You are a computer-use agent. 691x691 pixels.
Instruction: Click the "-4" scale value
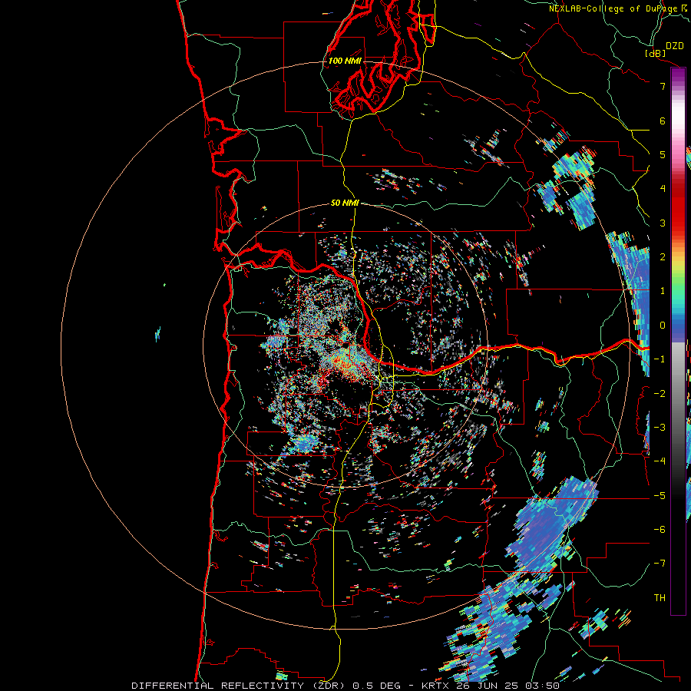[x=660, y=461]
